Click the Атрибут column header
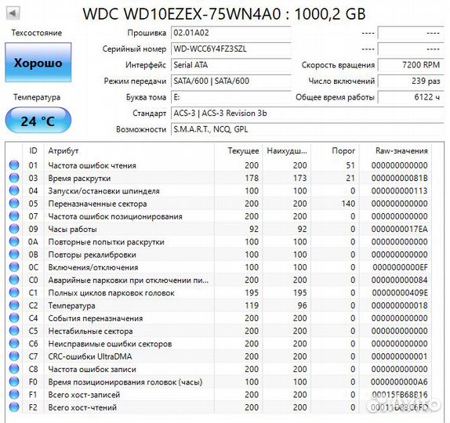Screen dimensions: 450x423 (x=129, y=150)
